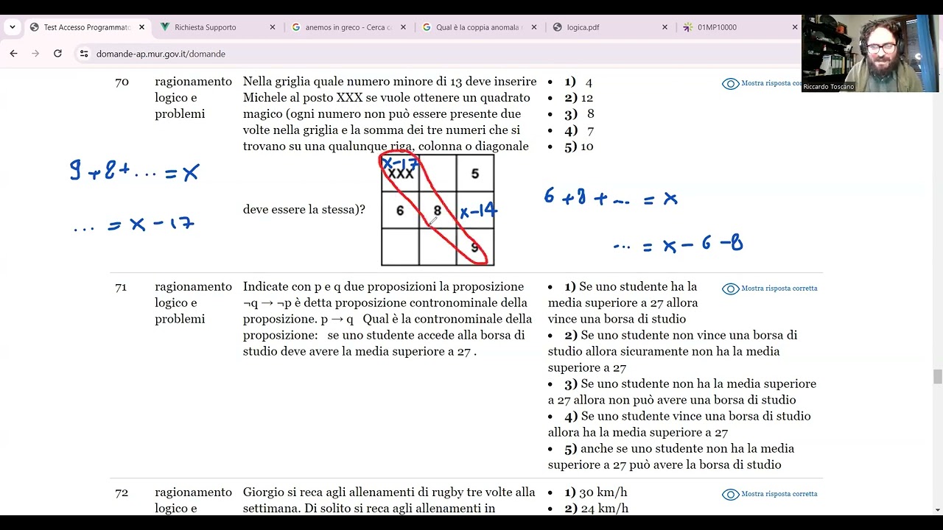Select answer "2) 24 km/h" of question 72
This screenshot has height=530, width=943.
[x=597, y=509]
